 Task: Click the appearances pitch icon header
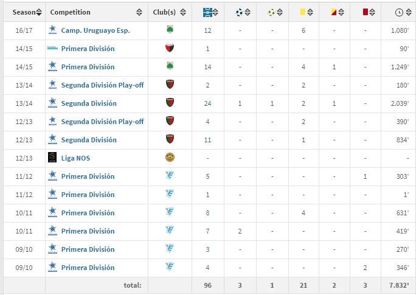click(207, 12)
